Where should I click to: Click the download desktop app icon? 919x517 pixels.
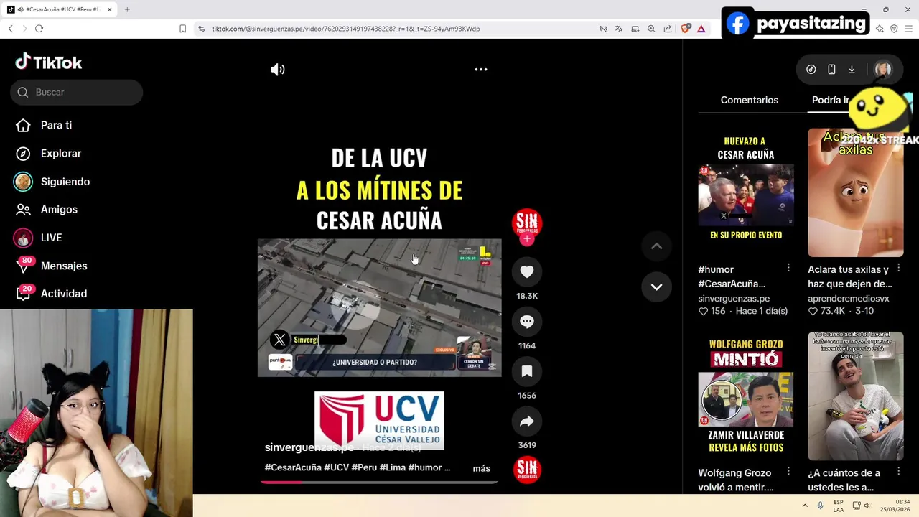pyautogui.click(x=852, y=70)
